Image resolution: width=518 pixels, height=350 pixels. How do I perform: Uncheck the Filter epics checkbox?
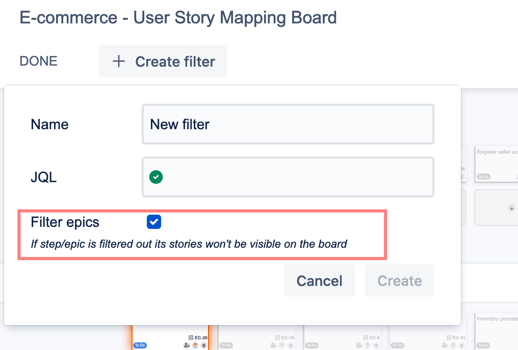(x=154, y=222)
